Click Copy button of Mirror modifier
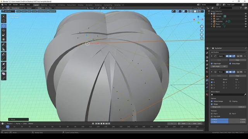Screen dimensions: 248x139 pyautogui.click(x=238, y=76)
